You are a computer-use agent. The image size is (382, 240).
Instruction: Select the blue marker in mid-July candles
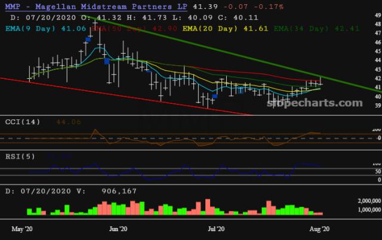(240, 90)
